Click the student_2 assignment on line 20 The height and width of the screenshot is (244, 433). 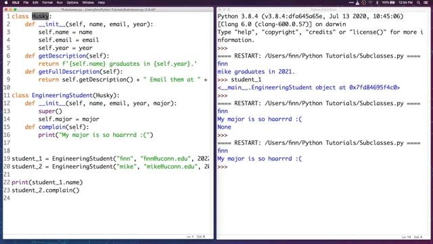(110, 167)
